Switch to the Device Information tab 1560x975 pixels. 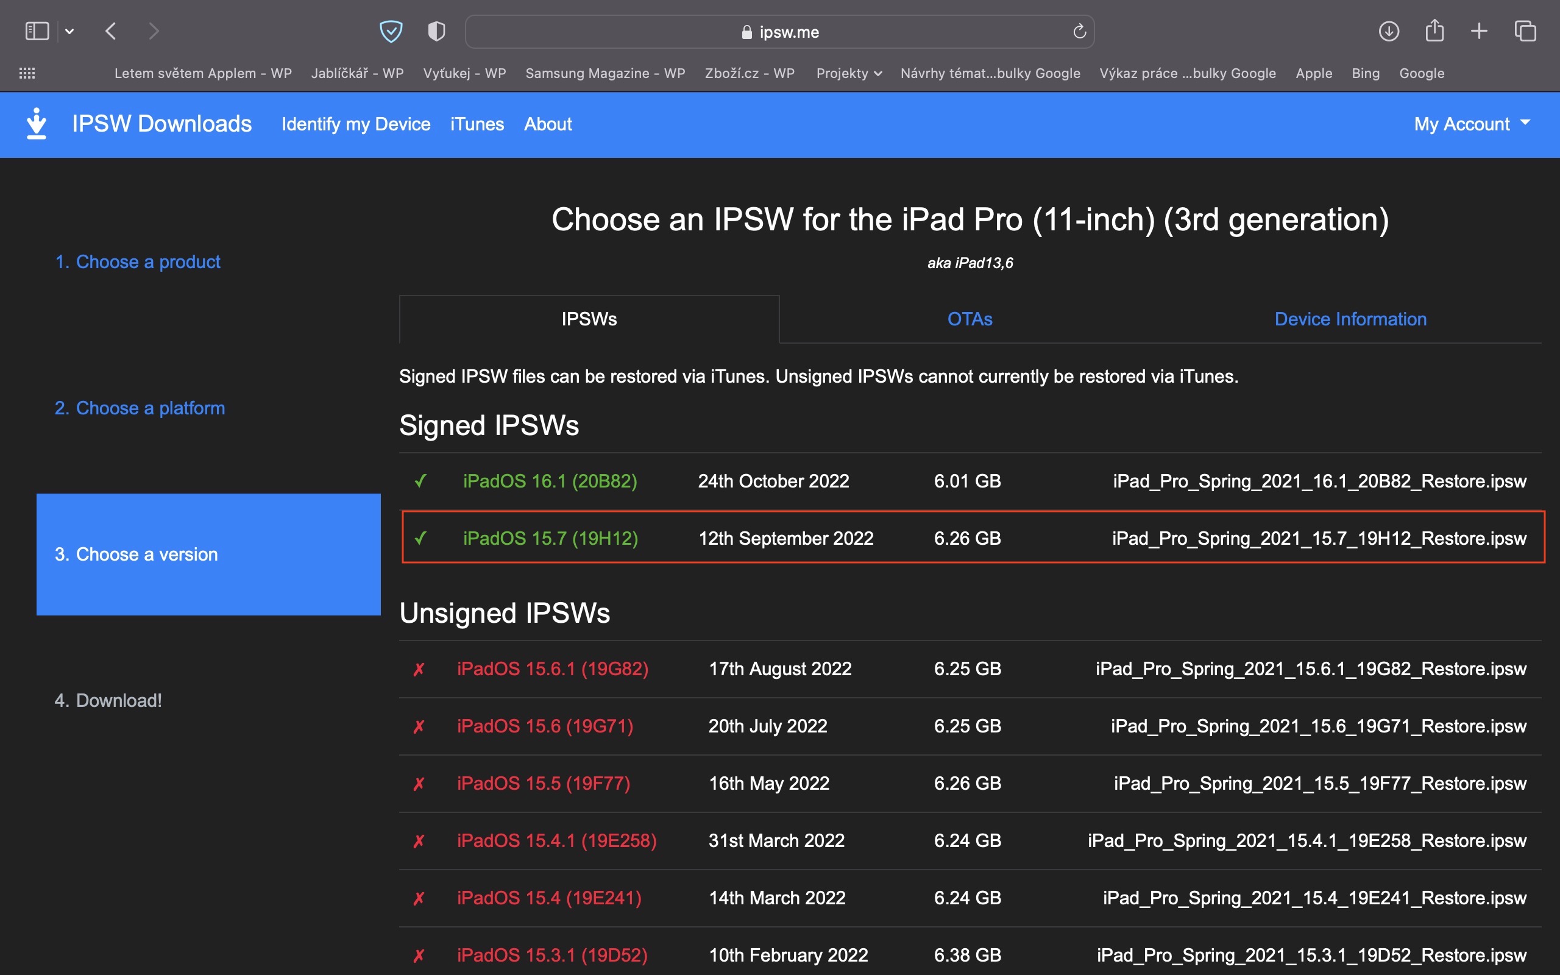click(x=1350, y=319)
